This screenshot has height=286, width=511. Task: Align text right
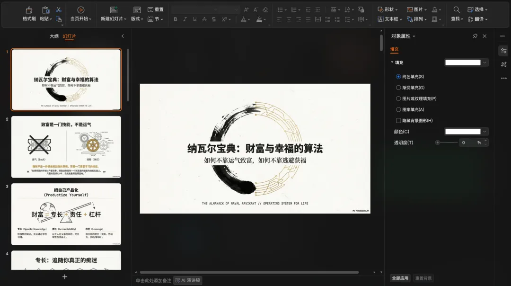click(x=299, y=19)
